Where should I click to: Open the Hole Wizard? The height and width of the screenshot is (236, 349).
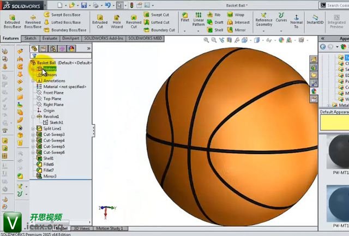[x=117, y=21]
